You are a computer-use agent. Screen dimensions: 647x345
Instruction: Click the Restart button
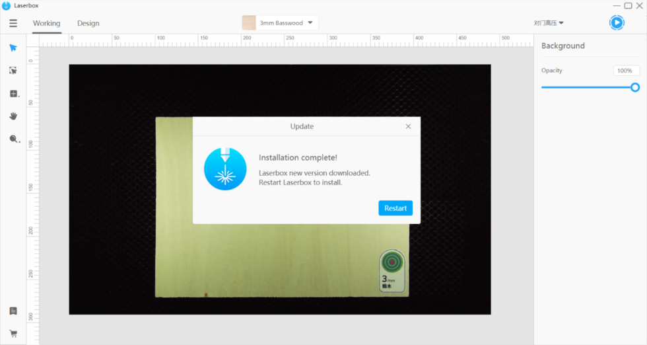[395, 208]
